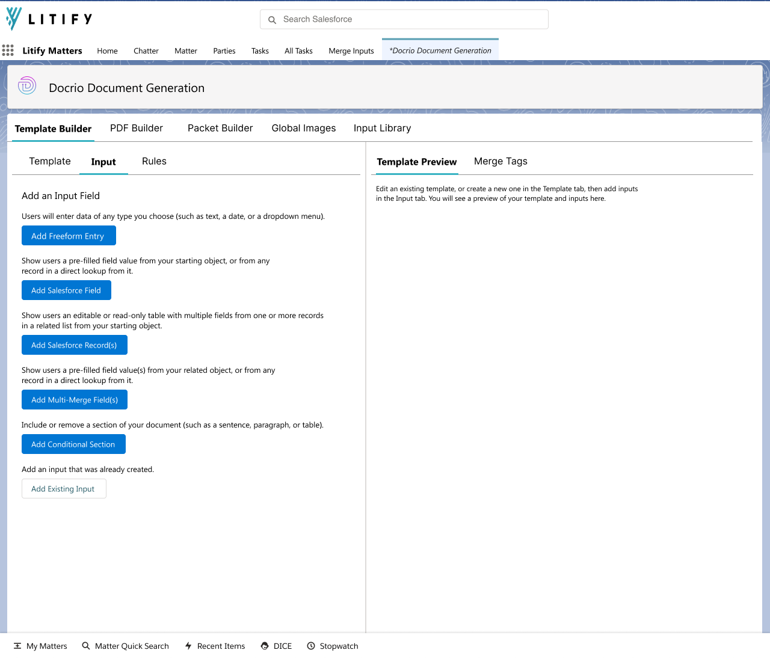
Task: Switch to the Merge Tags tab
Action: 500,161
